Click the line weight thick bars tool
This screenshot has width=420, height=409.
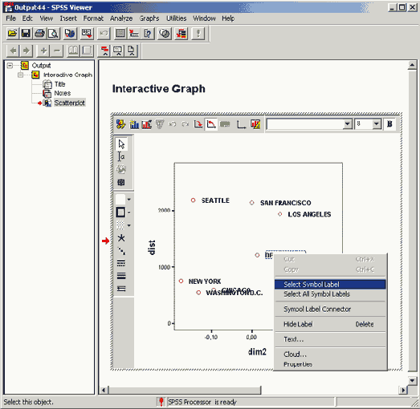(121, 276)
